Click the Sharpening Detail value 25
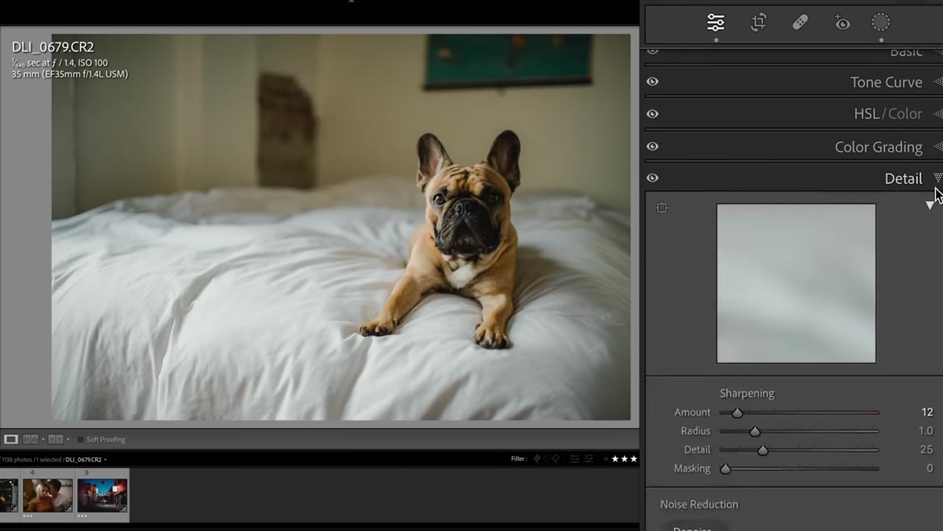Screen dimensions: 943x531 (926, 450)
